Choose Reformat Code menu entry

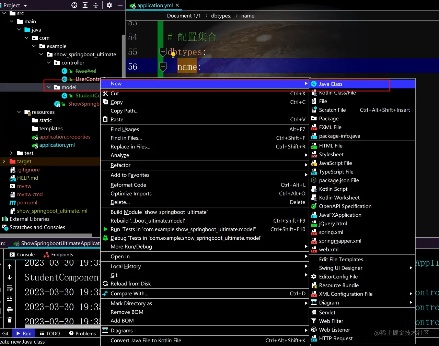(205, 185)
